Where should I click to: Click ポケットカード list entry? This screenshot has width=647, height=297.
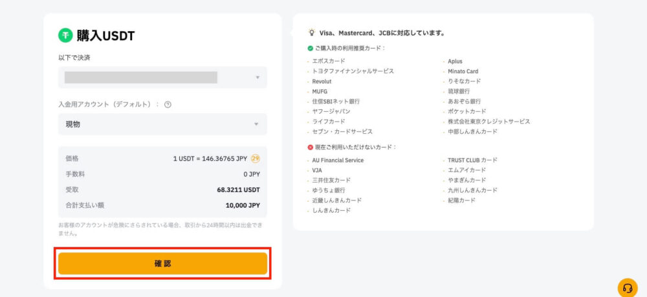pos(467,111)
